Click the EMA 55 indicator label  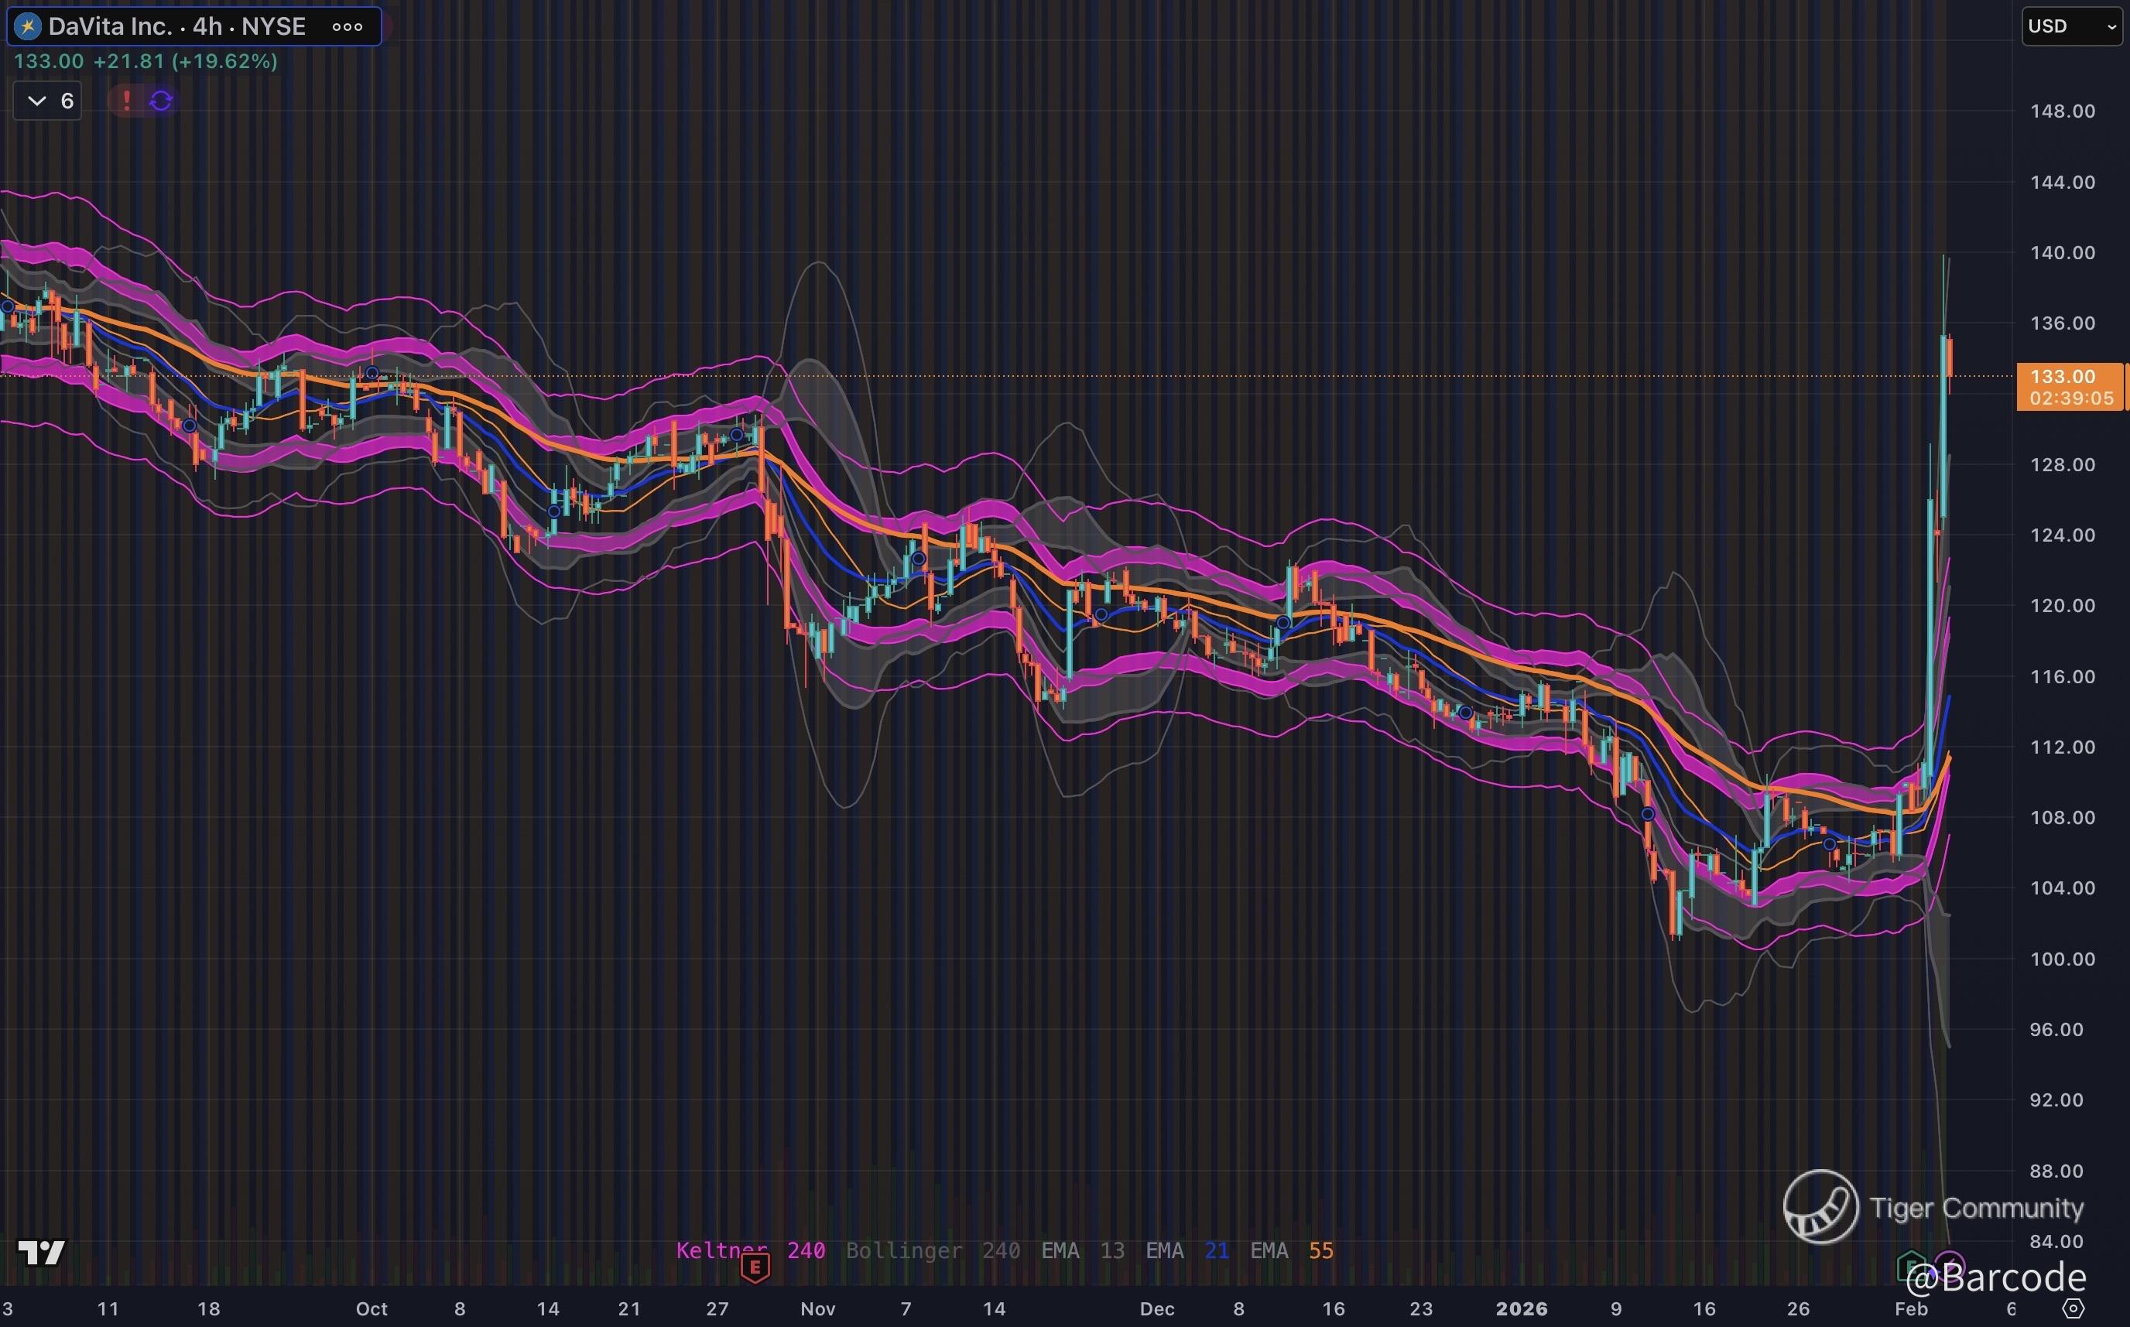(x=1291, y=1250)
